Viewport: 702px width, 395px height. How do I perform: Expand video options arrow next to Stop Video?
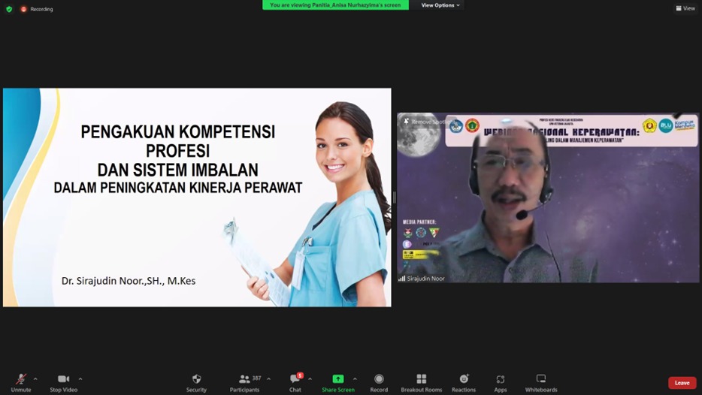pos(80,378)
